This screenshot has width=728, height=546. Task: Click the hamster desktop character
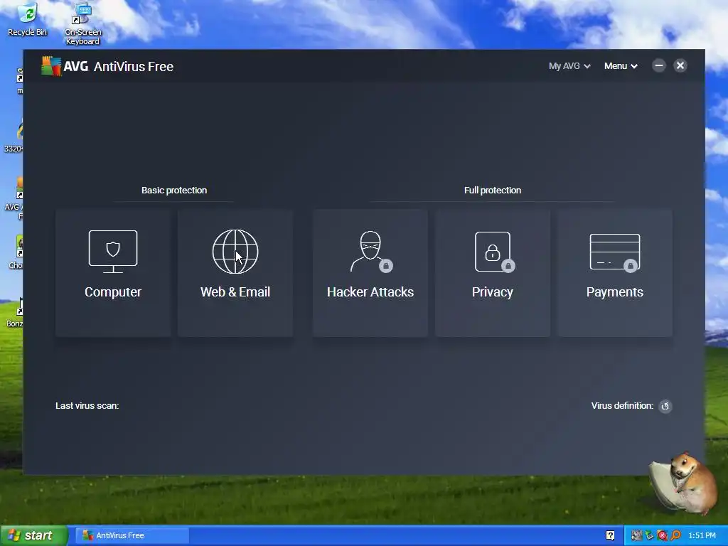point(684,483)
